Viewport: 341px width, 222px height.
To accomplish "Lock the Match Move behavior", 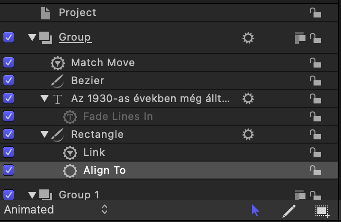I will (x=315, y=63).
